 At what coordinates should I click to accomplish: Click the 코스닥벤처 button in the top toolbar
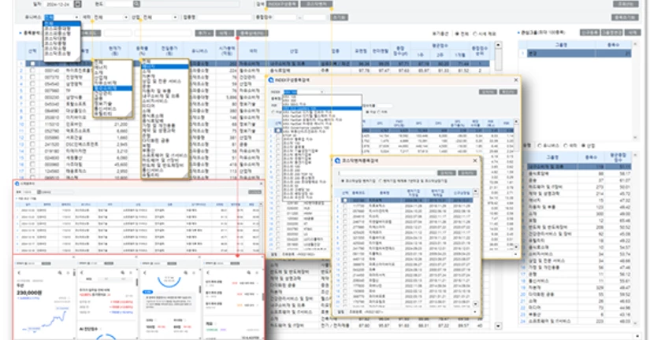(x=317, y=4)
